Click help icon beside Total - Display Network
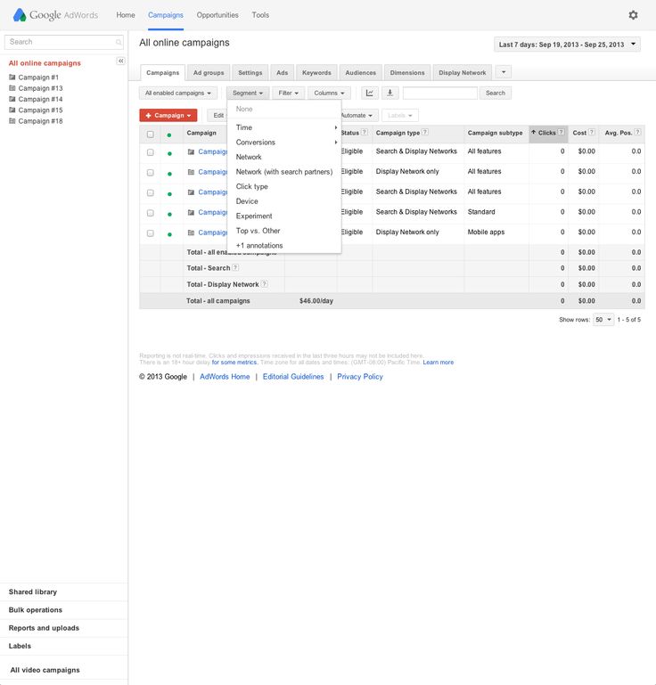This screenshot has width=656, height=685. [264, 284]
